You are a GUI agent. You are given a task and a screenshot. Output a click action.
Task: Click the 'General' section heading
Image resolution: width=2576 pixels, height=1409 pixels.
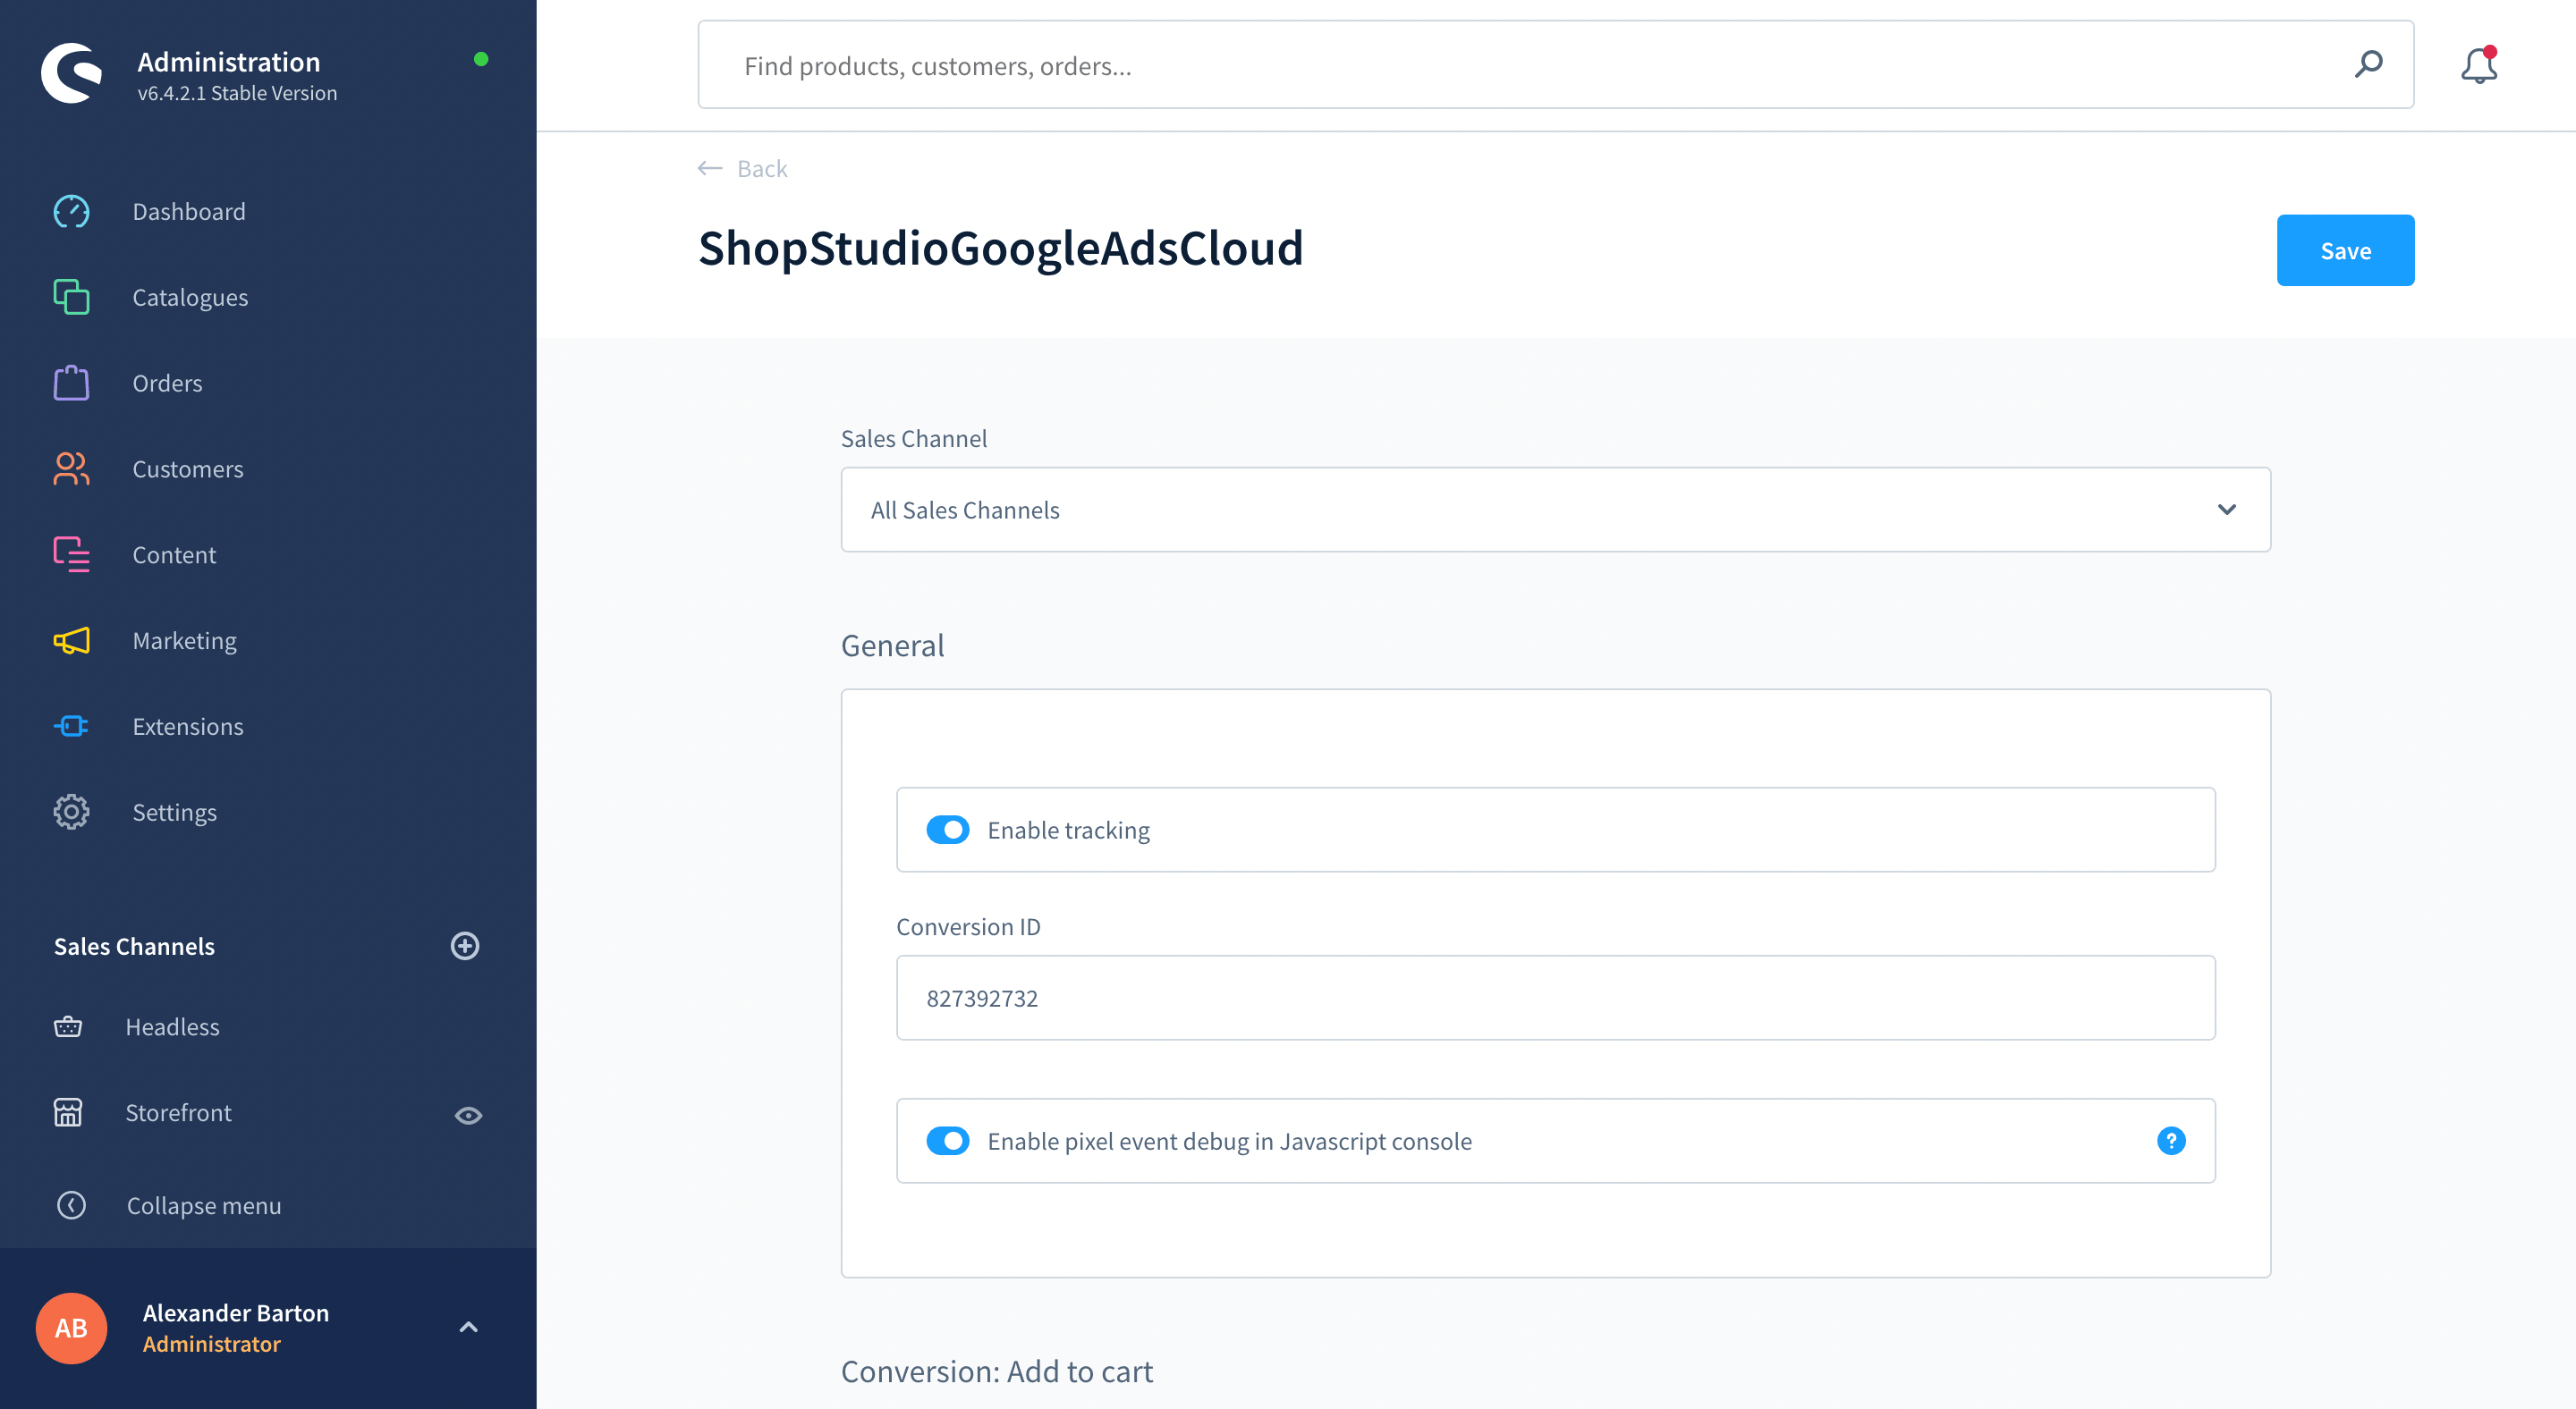(x=892, y=645)
